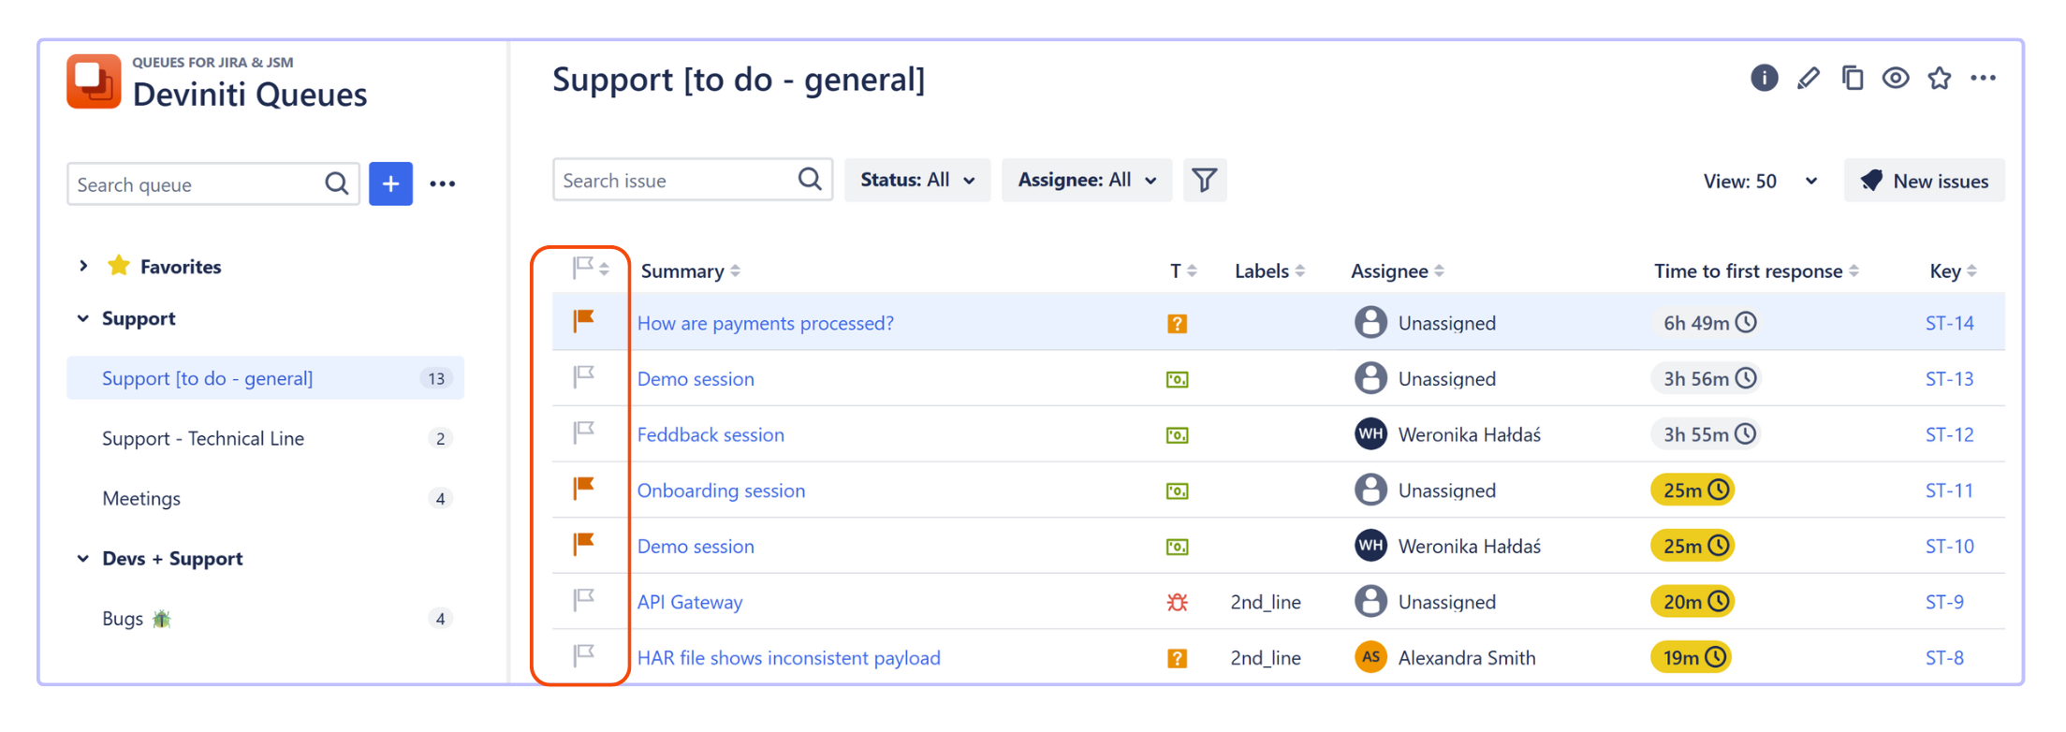
Task: Unflag the Onboarding session issue
Action: click(584, 489)
